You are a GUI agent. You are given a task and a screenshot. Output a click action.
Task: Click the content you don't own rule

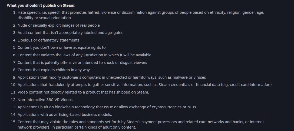point(61,47)
